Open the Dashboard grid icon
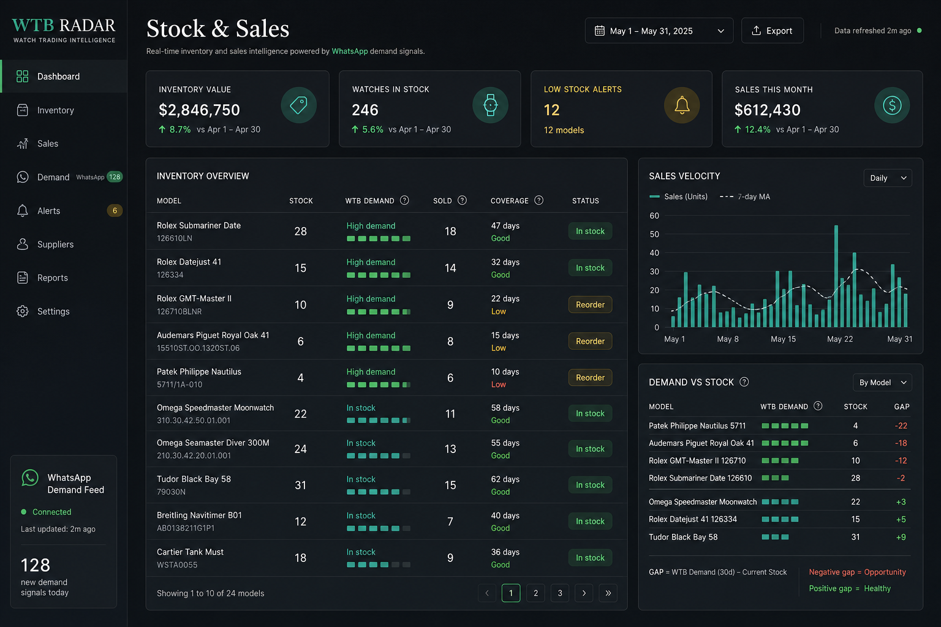The width and height of the screenshot is (941, 627). point(23,76)
